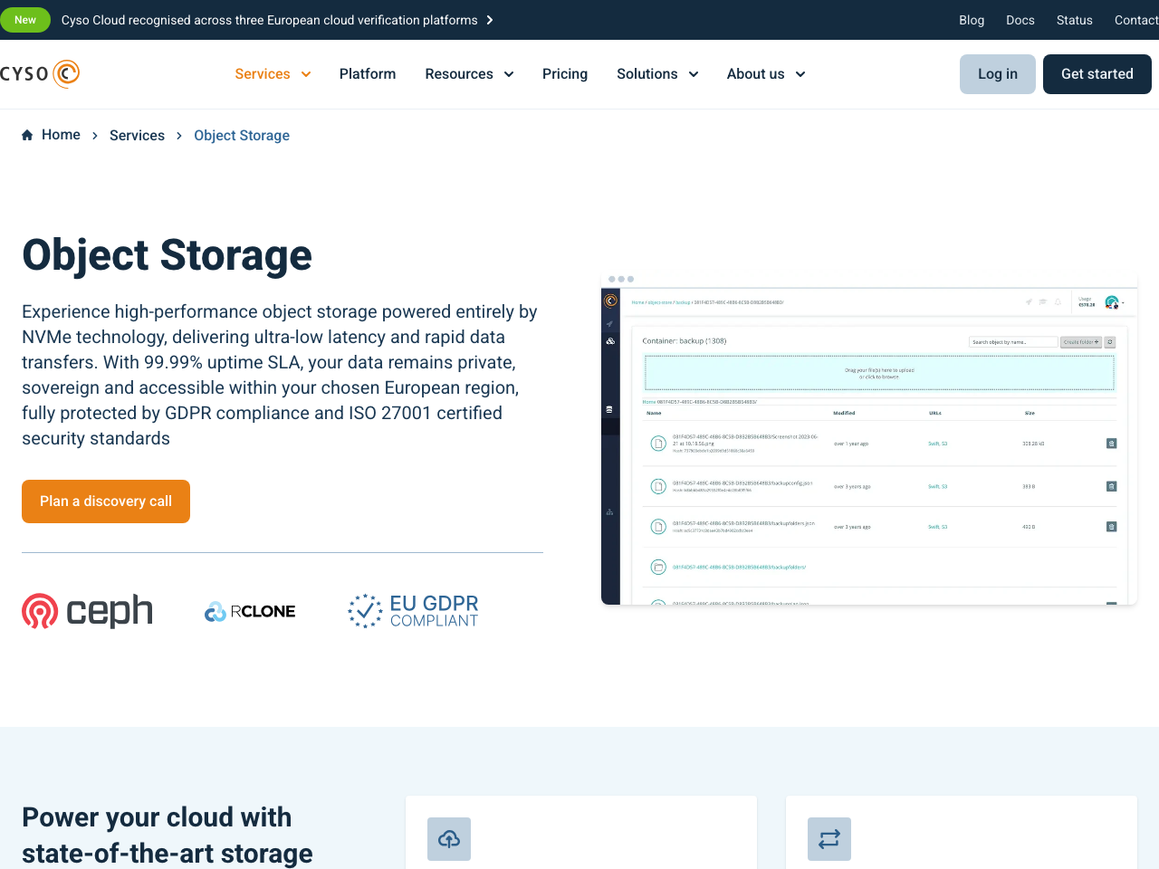The height and width of the screenshot is (869, 1159).
Task: Open the Resources dropdown menu
Action: pyautogui.click(x=469, y=73)
